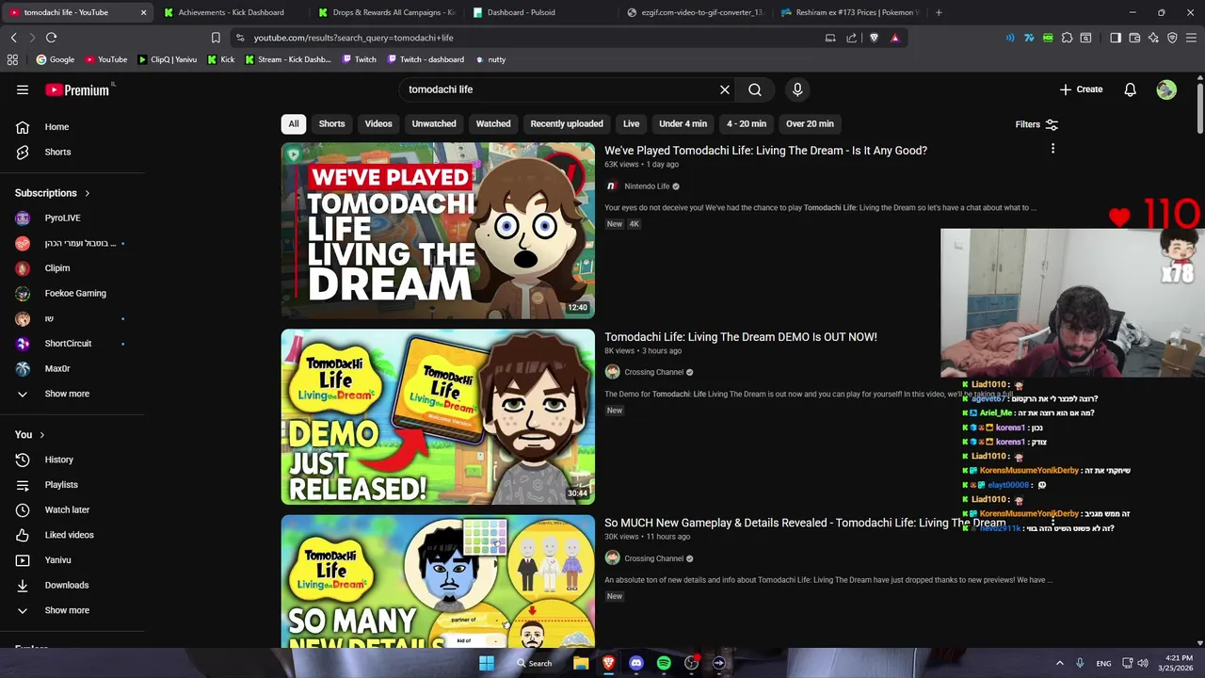
Task: Select the Live filter chip
Action: tap(632, 123)
